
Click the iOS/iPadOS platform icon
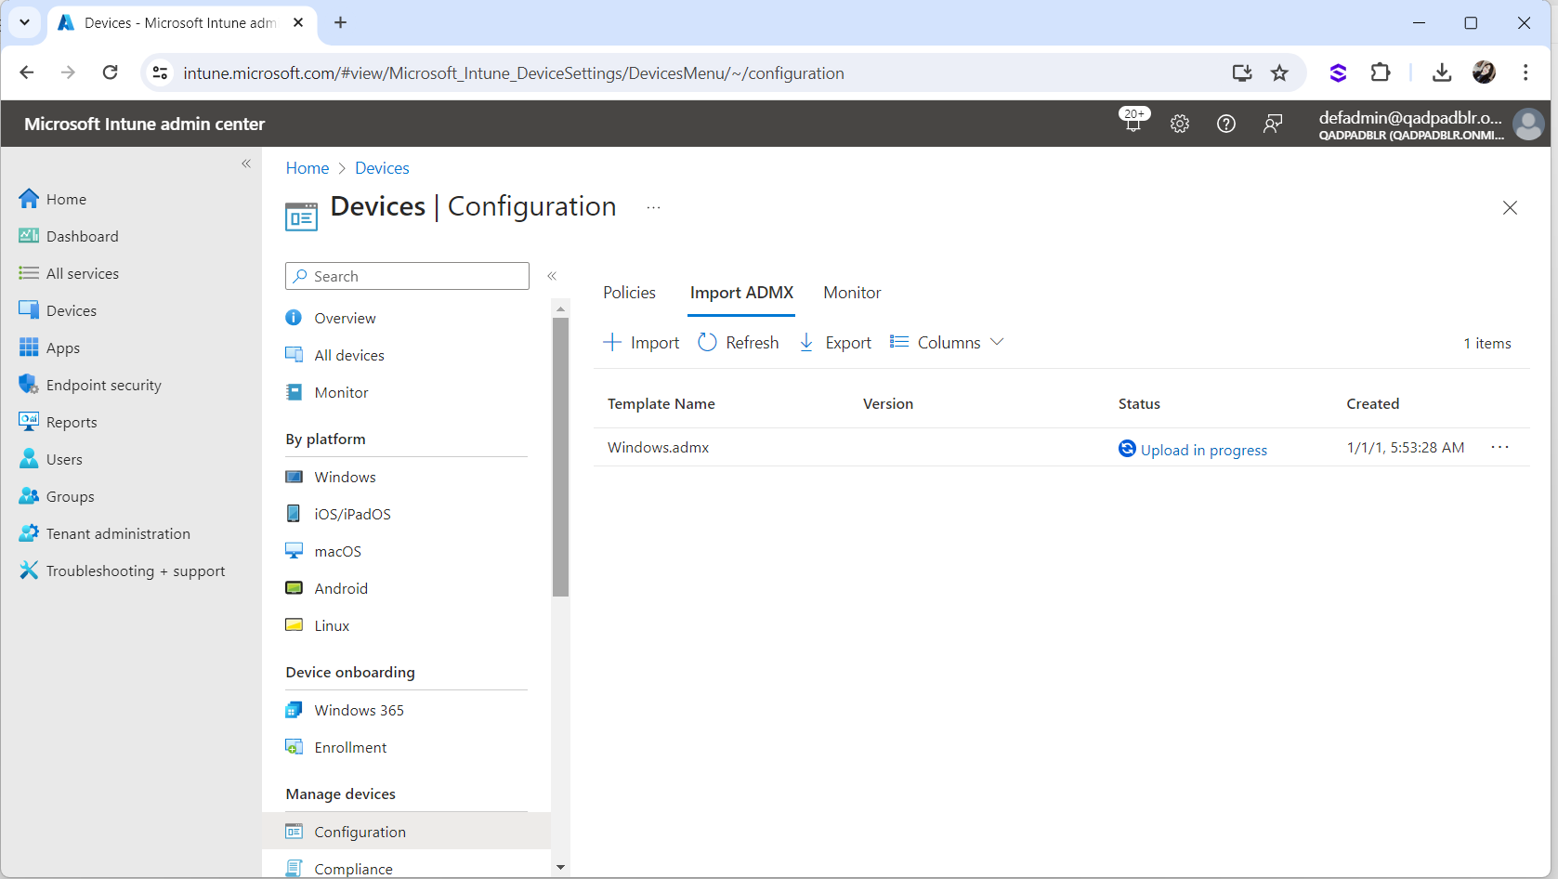coord(294,513)
